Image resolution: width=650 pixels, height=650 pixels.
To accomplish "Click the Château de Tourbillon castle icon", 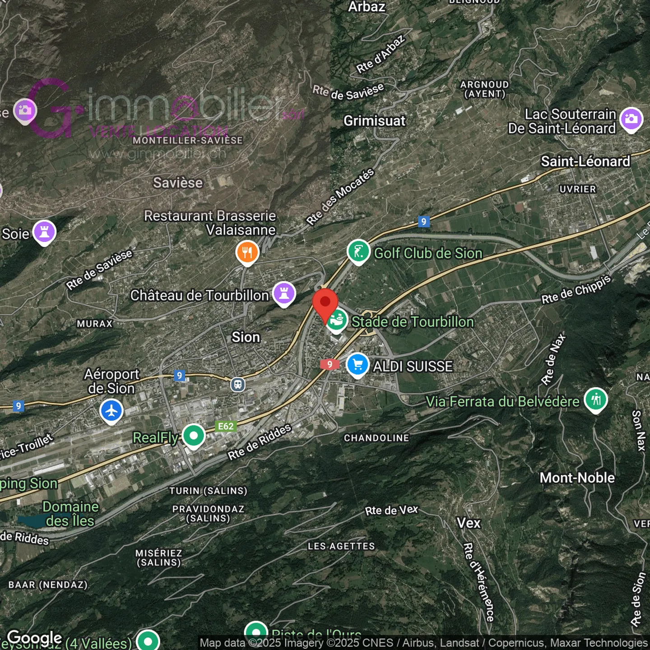I will coord(284,293).
